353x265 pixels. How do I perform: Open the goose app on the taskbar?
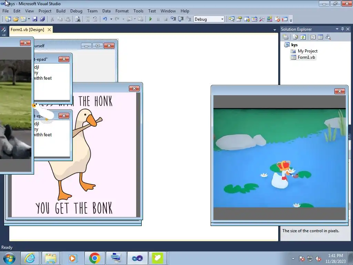(157, 258)
